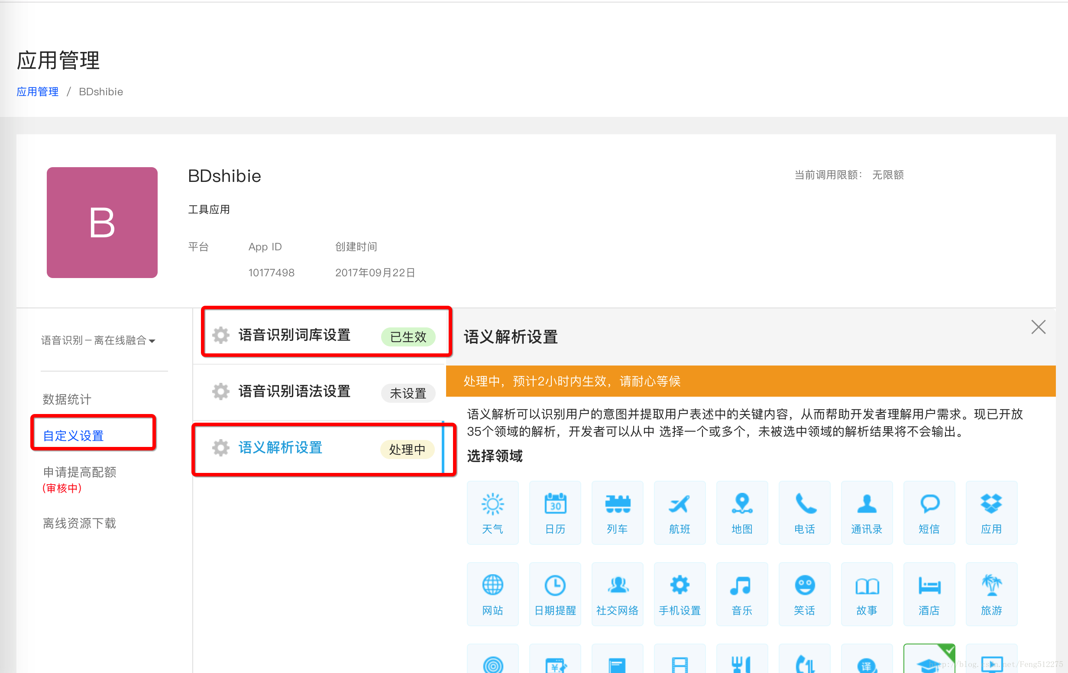Select the 日历 calendar domain icon

pyautogui.click(x=555, y=512)
